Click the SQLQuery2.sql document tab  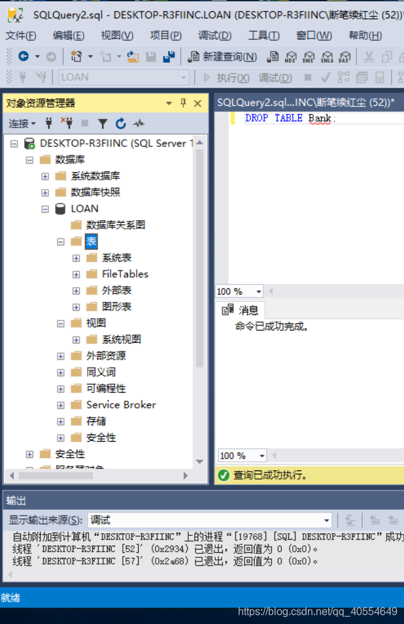tap(306, 103)
